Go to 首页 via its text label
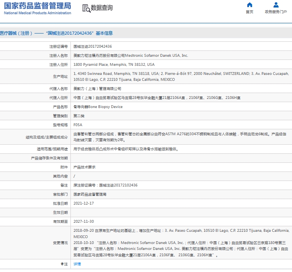292x272 pixels. coord(249,12)
